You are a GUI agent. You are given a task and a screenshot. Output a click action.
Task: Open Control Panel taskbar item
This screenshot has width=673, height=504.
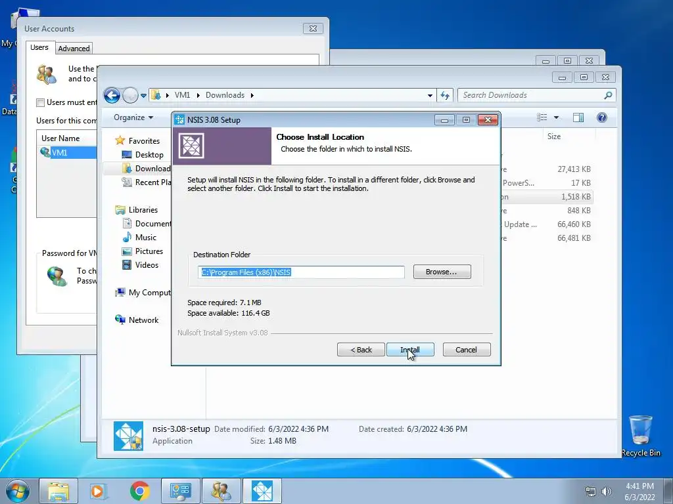pos(180,491)
